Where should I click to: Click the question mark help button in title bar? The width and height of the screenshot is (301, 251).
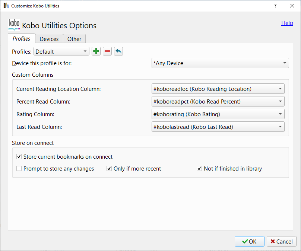click(x=275, y=6)
